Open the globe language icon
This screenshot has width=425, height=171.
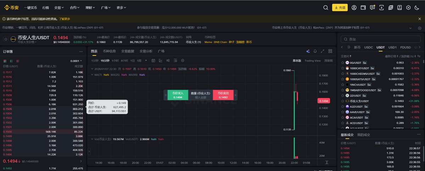(x=391, y=7)
